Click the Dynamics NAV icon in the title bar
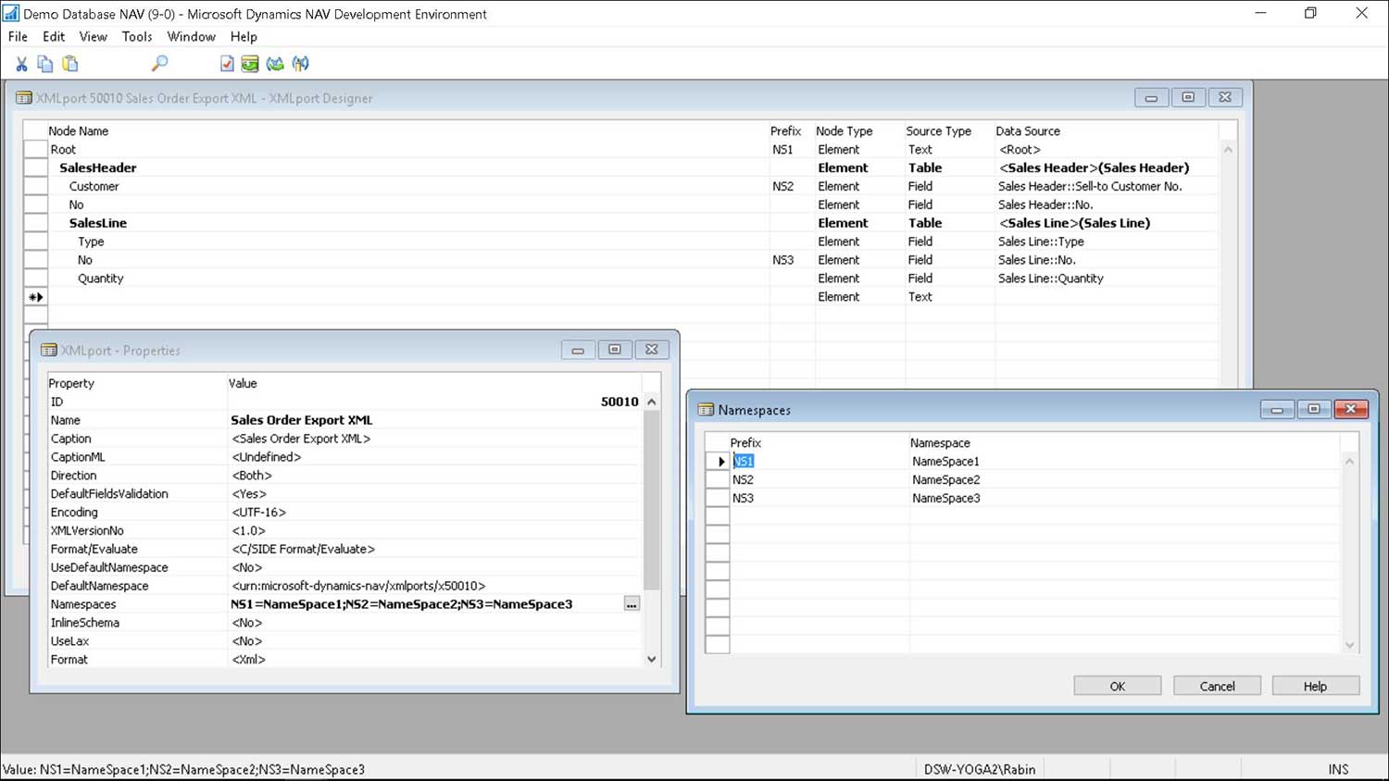The height and width of the screenshot is (781, 1389). (11, 13)
